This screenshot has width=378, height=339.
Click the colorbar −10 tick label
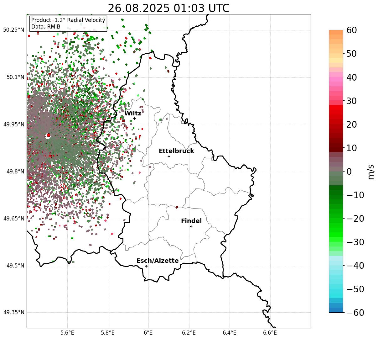pos(355,195)
